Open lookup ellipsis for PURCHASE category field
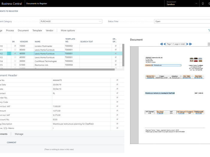Screen dimensions: 210x157 (100, 21)
